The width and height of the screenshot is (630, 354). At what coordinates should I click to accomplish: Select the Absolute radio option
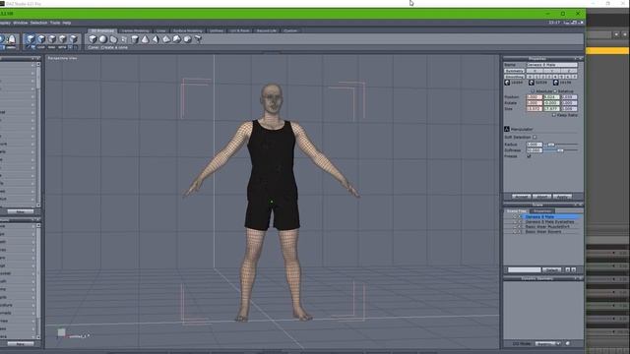pos(534,91)
